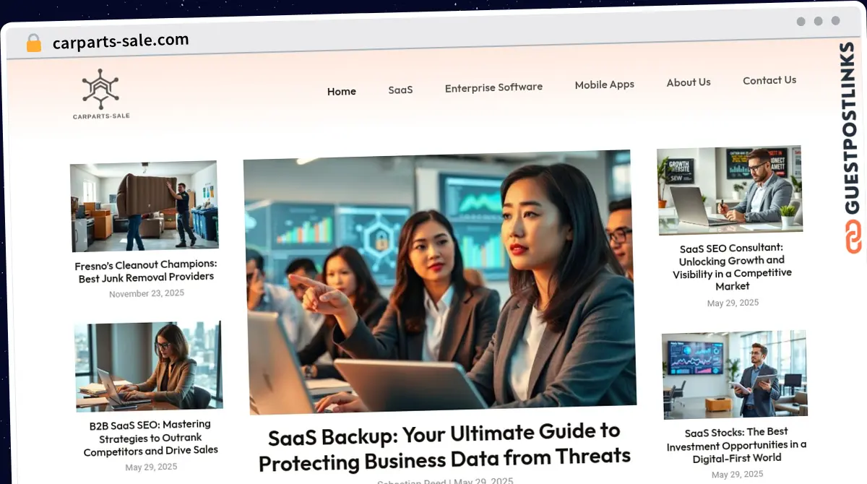This screenshot has width=867, height=484.
Task: Select the Mobile Apps menu item
Action: point(604,85)
